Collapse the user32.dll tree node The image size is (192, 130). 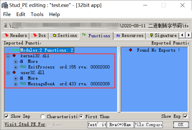pos(8,73)
